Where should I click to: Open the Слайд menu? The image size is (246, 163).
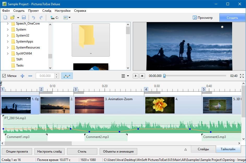click(x=47, y=11)
